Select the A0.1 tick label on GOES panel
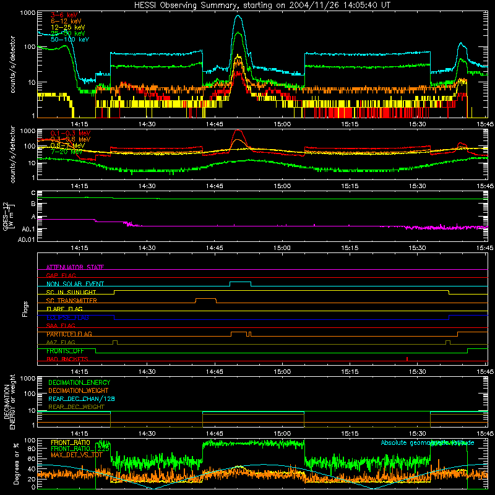 point(28,230)
